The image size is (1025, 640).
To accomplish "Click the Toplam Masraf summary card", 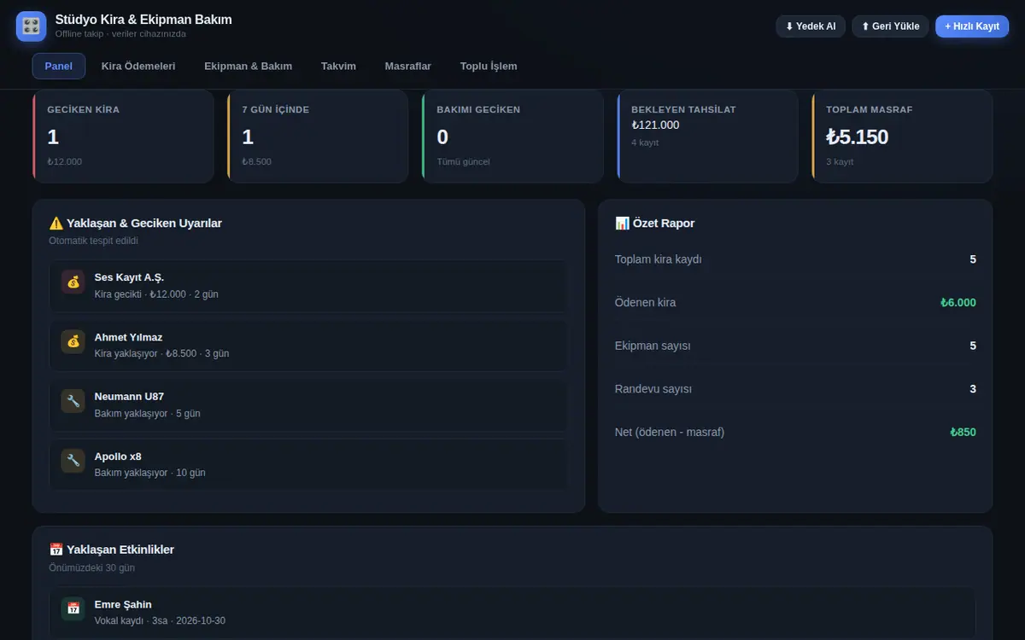I will (x=902, y=137).
